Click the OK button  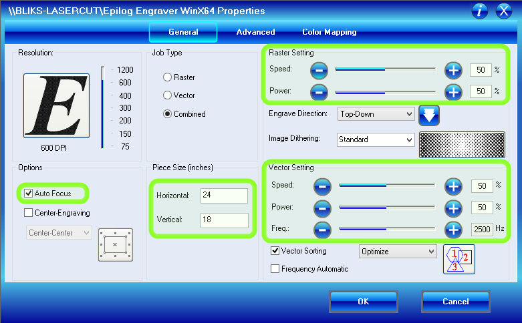point(364,302)
